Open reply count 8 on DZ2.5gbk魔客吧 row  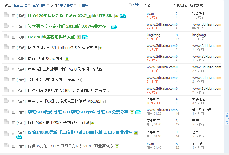point(177,35)
